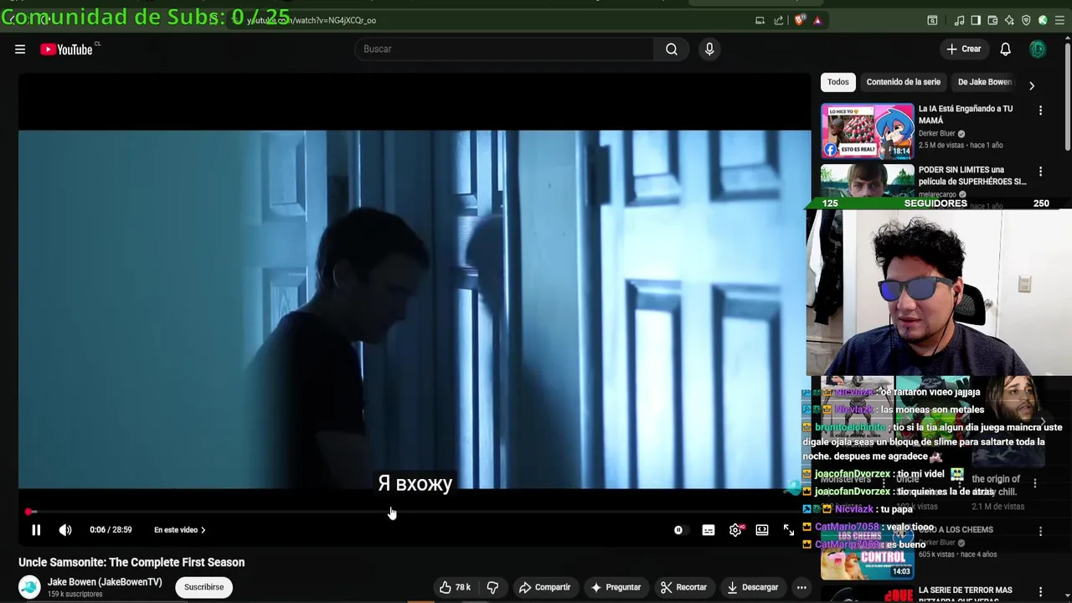Toggle subtitles in the player

(x=709, y=530)
